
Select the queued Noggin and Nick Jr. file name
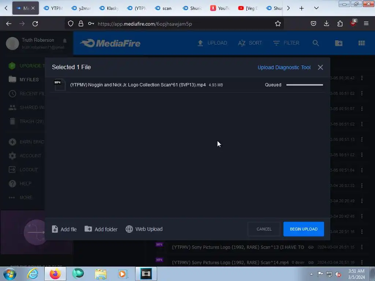(x=138, y=85)
